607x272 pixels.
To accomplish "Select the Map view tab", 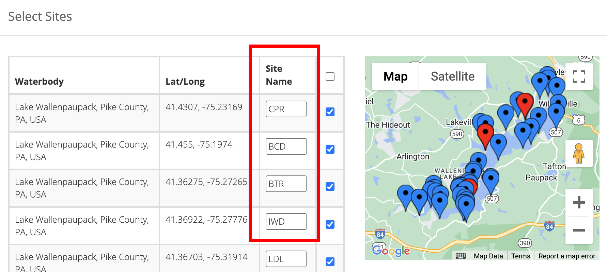I will (395, 76).
